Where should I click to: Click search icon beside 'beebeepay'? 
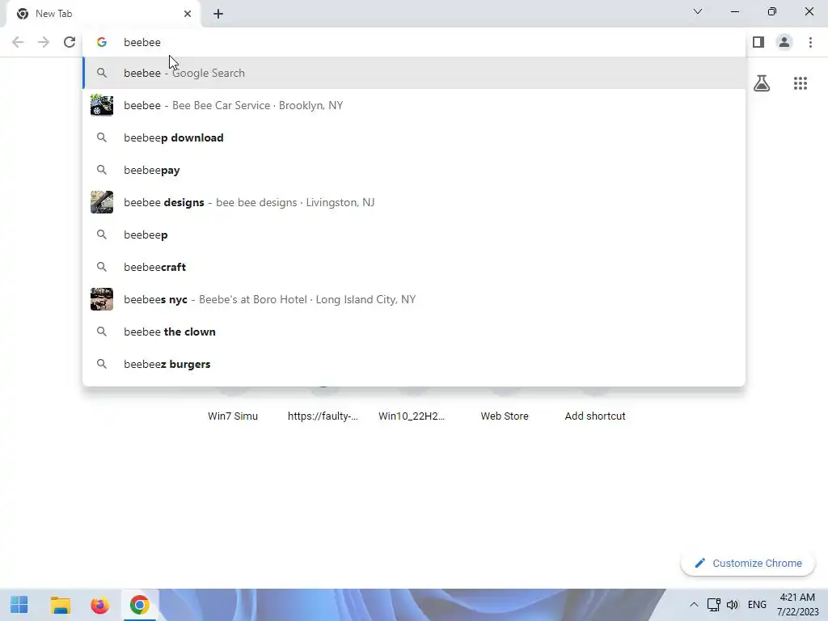102,170
